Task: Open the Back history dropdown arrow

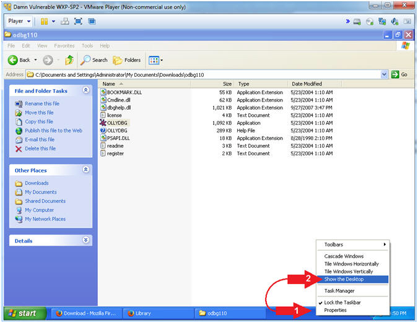Action: click(35, 60)
